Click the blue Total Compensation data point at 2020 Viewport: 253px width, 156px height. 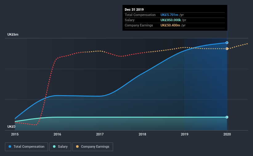tap(227, 43)
